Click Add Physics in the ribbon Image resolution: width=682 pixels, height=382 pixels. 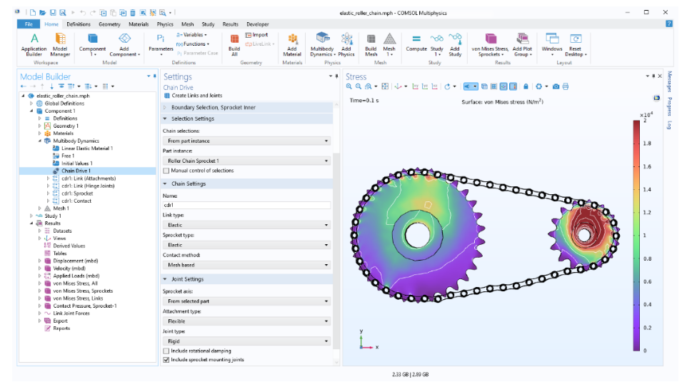(x=346, y=44)
